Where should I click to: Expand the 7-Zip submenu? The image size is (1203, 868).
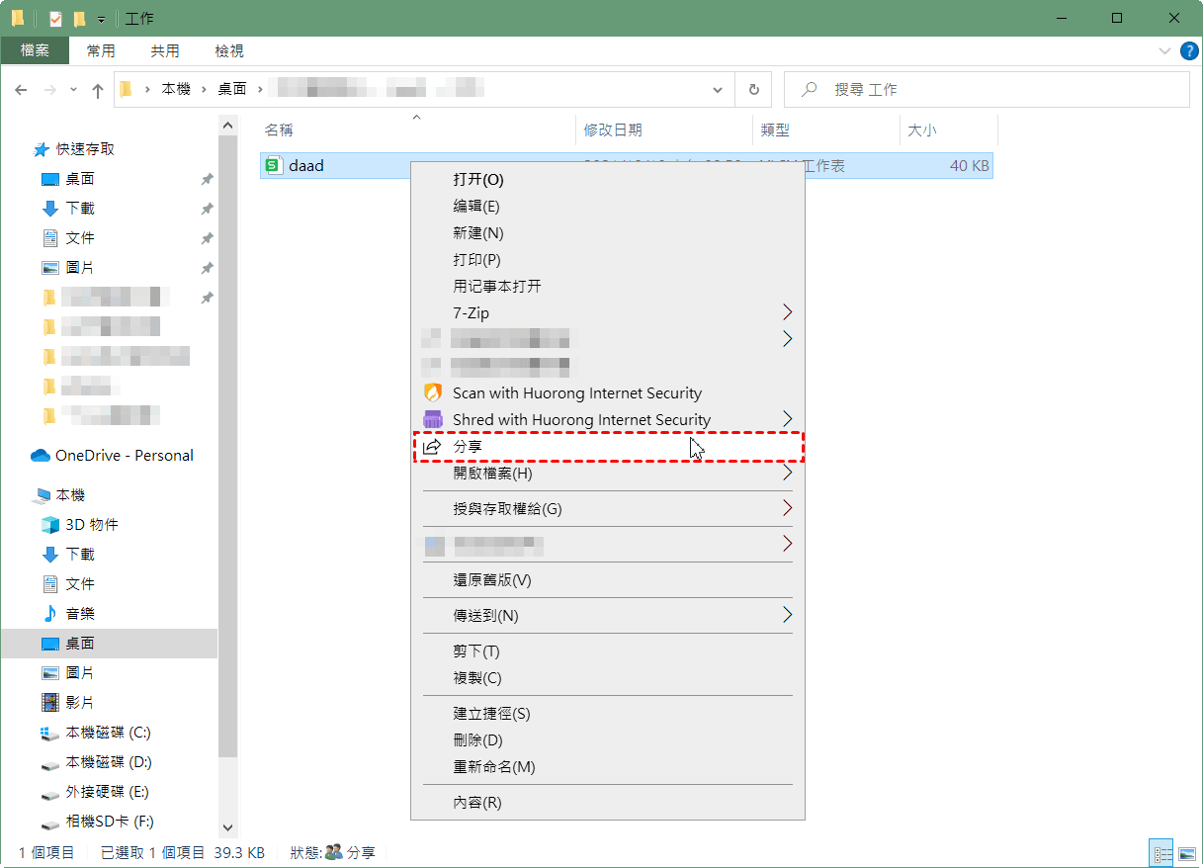coord(787,312)
